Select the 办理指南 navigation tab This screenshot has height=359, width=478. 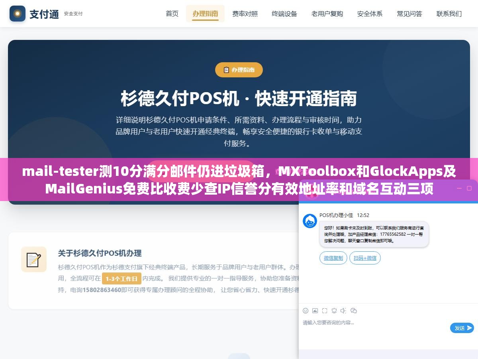pyautogui.click(x=205, y=14)
